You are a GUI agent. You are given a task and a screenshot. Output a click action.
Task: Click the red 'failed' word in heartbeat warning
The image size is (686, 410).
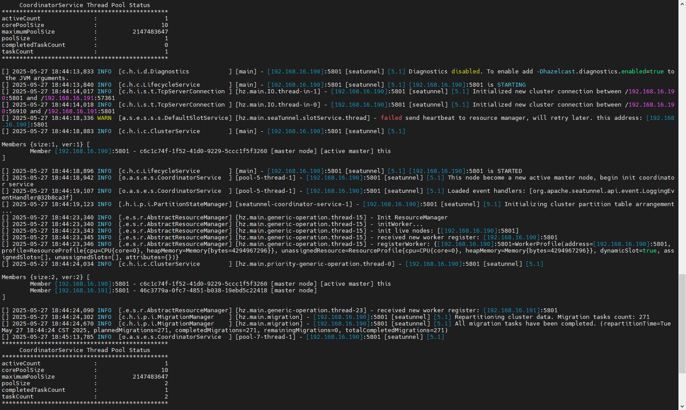(391, 118)
